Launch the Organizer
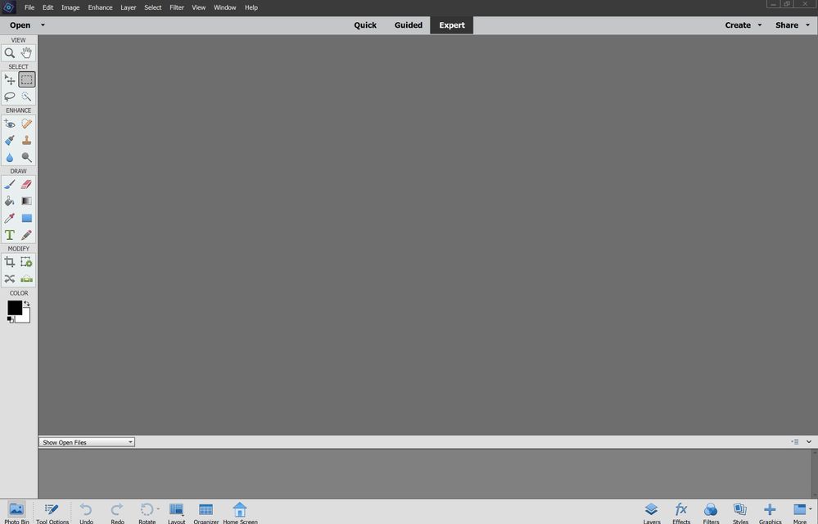 point(206,511)
